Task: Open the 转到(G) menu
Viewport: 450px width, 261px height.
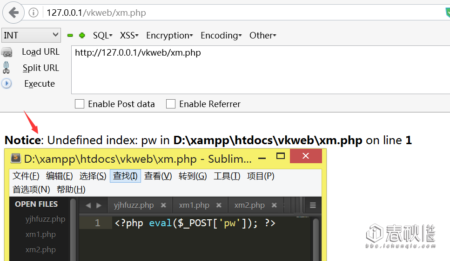Action: (x=193, y=176)
